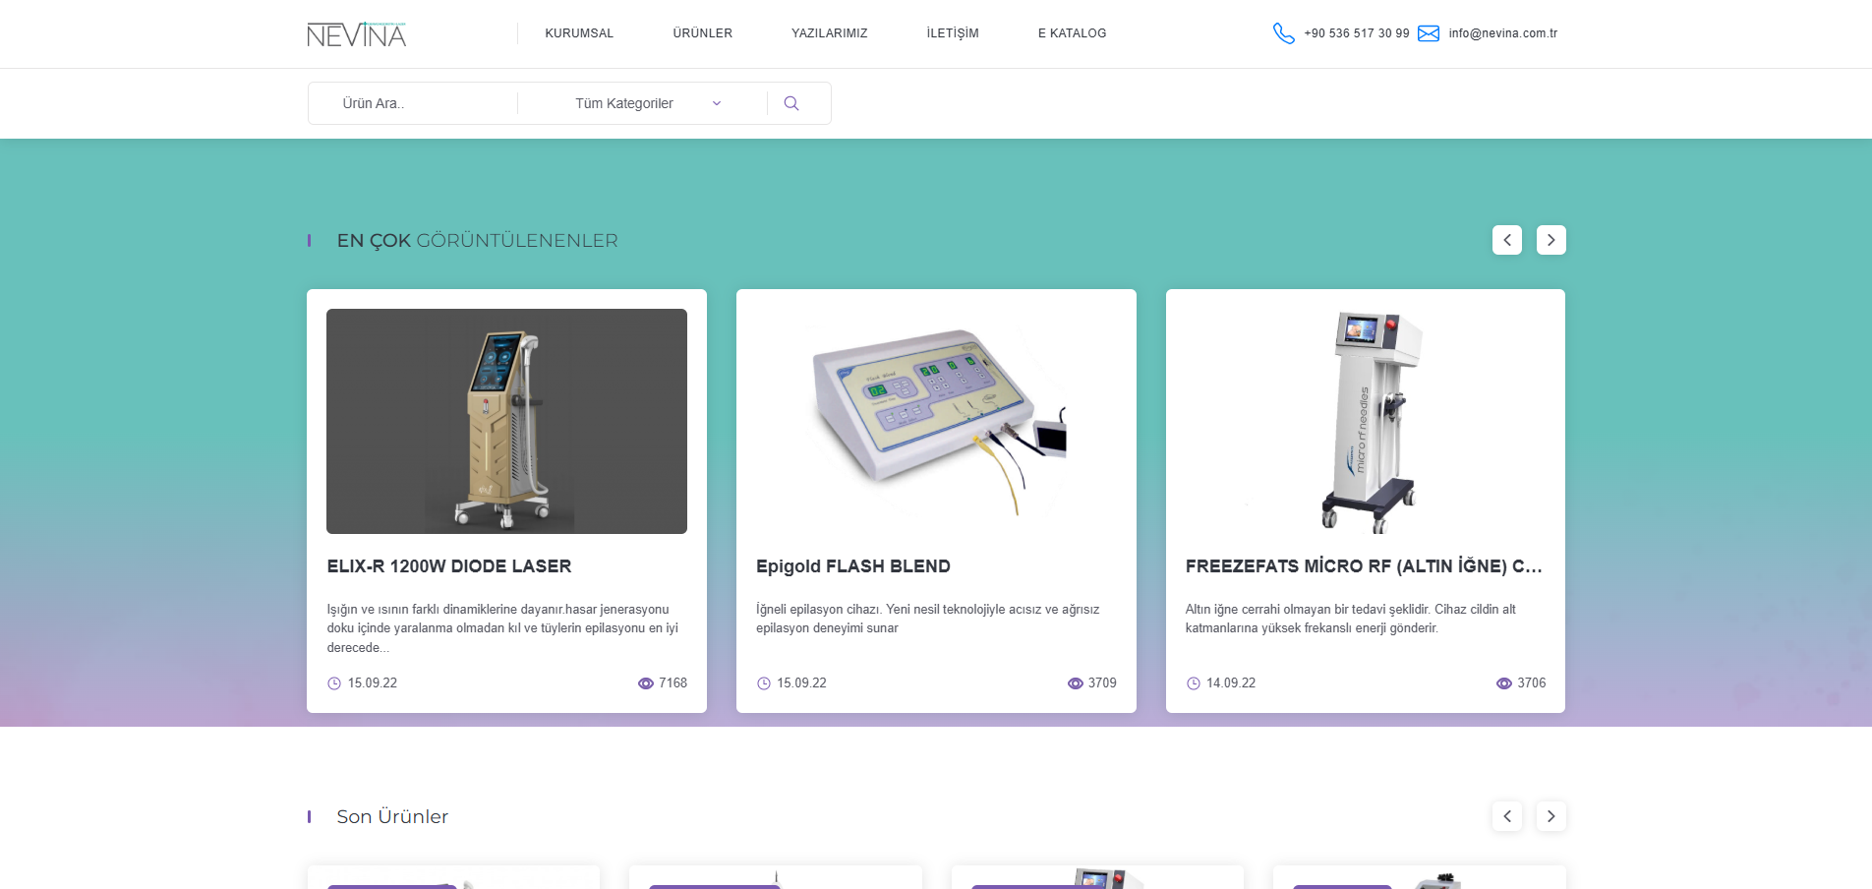Click view count 3706
1872x889 pixels.
(x=1532, y=683)
